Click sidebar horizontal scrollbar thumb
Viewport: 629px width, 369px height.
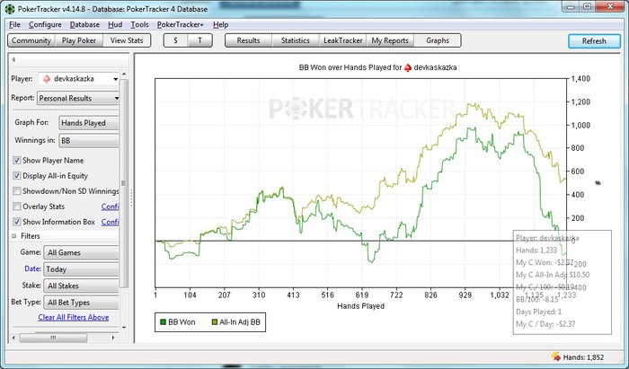[53, 338]
